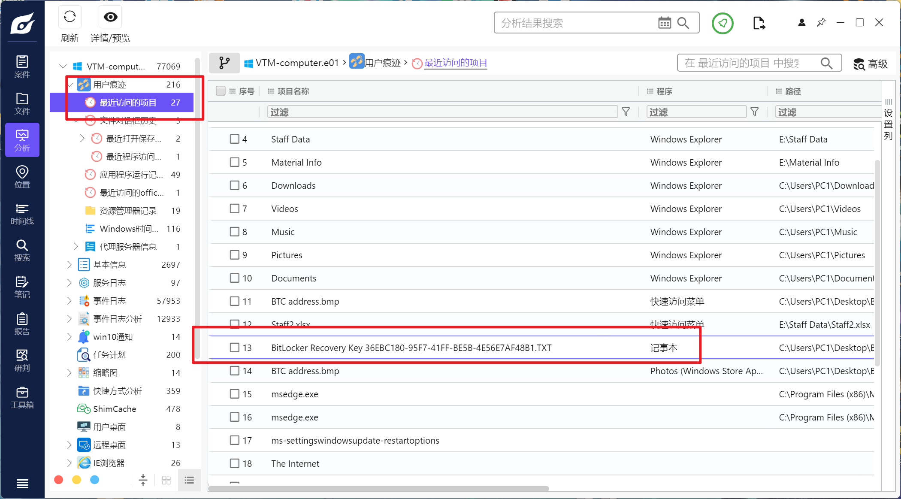This screenshot has height=499, width=901.
Task: Expand the 服务日志 node
Action: [x=70, y=283]
